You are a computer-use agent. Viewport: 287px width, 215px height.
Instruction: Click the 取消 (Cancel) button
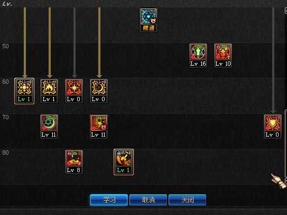149,200
